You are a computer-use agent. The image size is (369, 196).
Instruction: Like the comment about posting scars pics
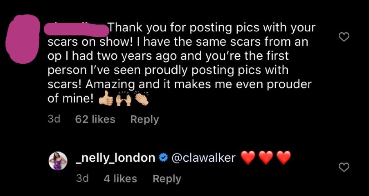click(344, 37)
